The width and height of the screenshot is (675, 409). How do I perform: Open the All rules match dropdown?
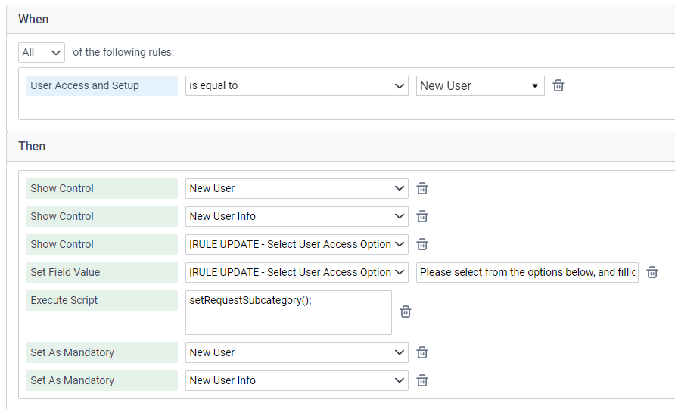click(42, 52)
